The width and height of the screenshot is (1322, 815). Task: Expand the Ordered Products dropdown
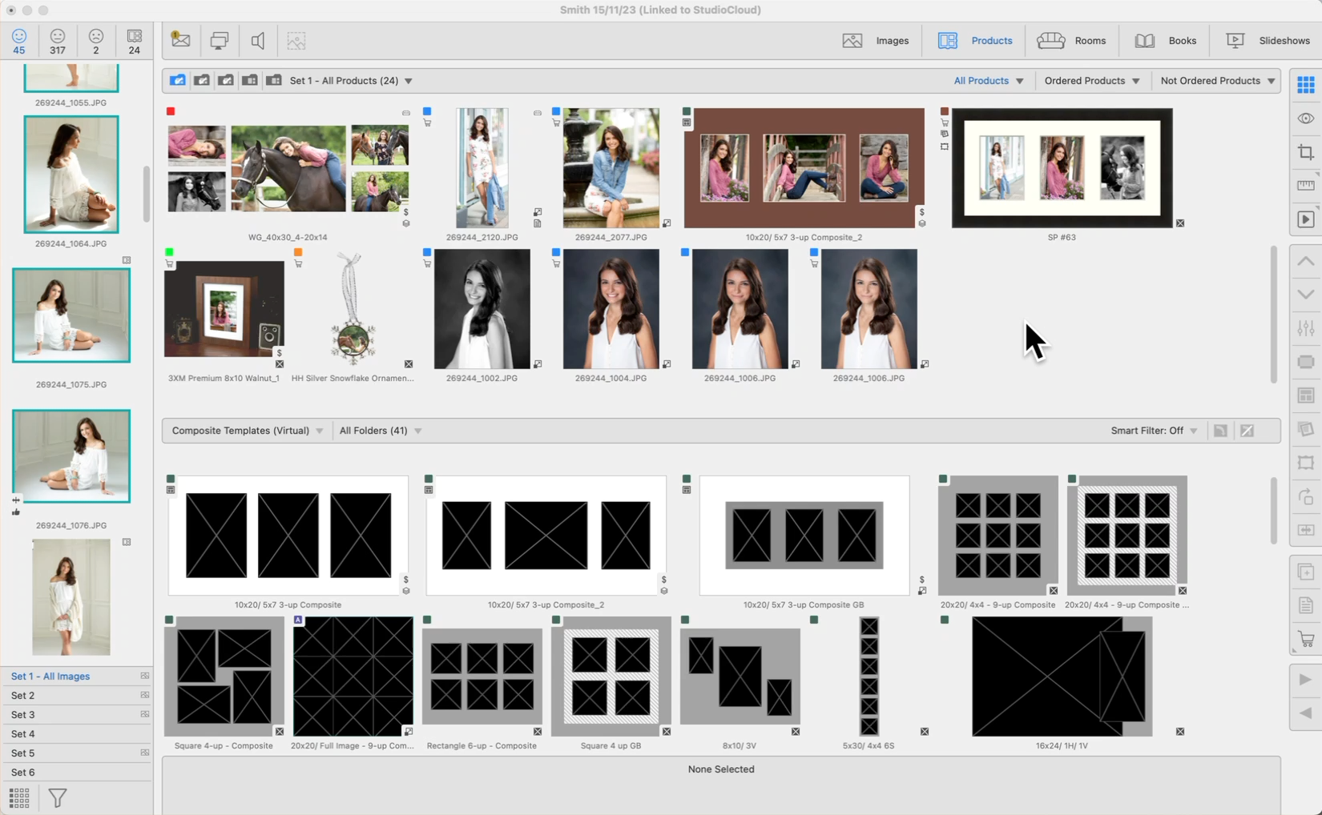click(1091, 81)
